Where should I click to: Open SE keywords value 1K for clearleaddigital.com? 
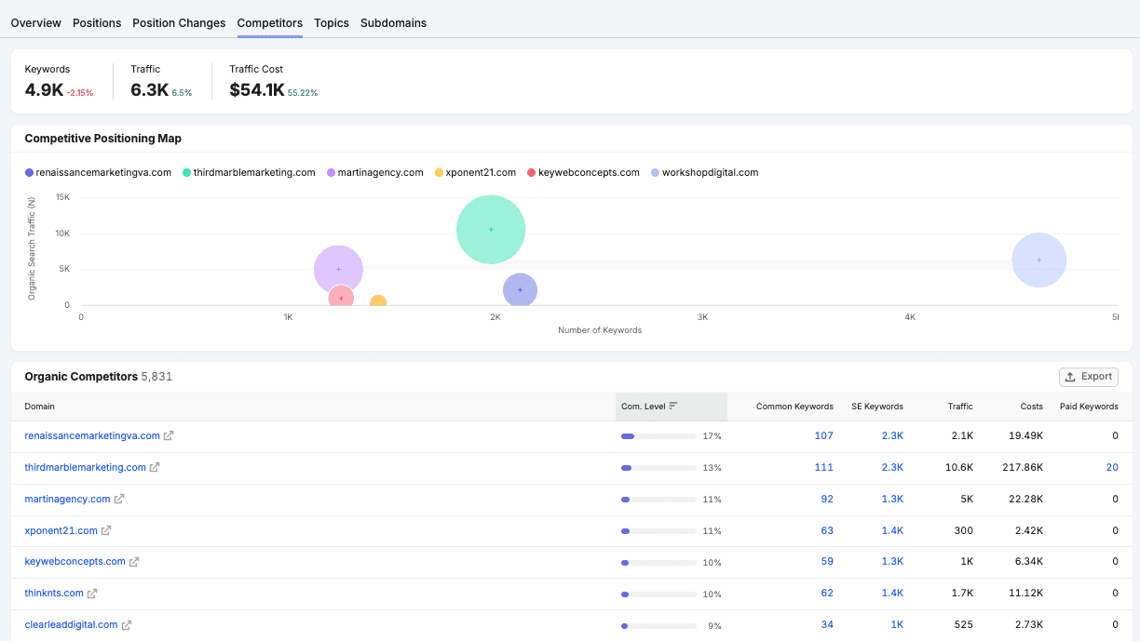tap(897, 625)
